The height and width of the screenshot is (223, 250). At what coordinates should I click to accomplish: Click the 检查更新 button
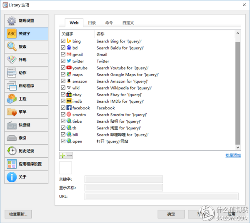(x=18, y=214)
